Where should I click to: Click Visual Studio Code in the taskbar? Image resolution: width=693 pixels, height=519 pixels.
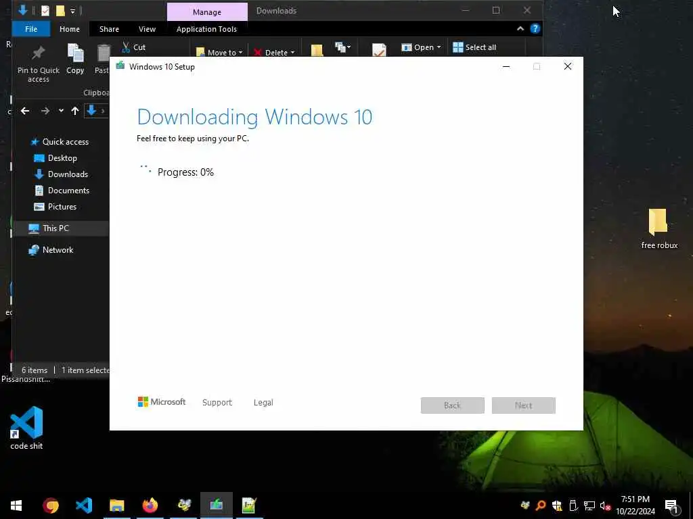pos(83,505)
